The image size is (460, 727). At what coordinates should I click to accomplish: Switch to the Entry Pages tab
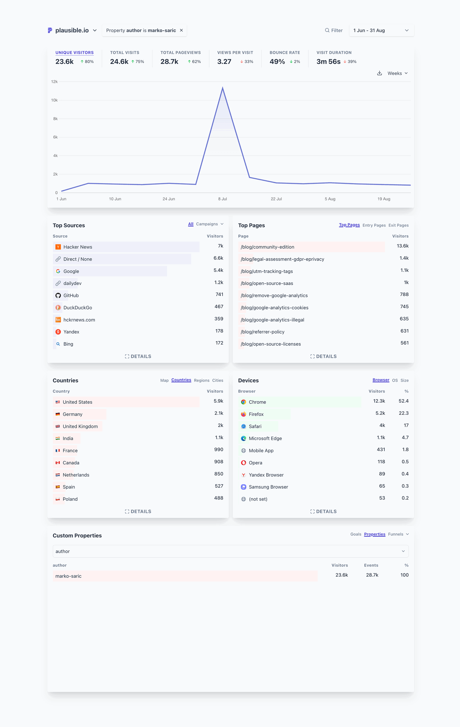coord(374,225)
